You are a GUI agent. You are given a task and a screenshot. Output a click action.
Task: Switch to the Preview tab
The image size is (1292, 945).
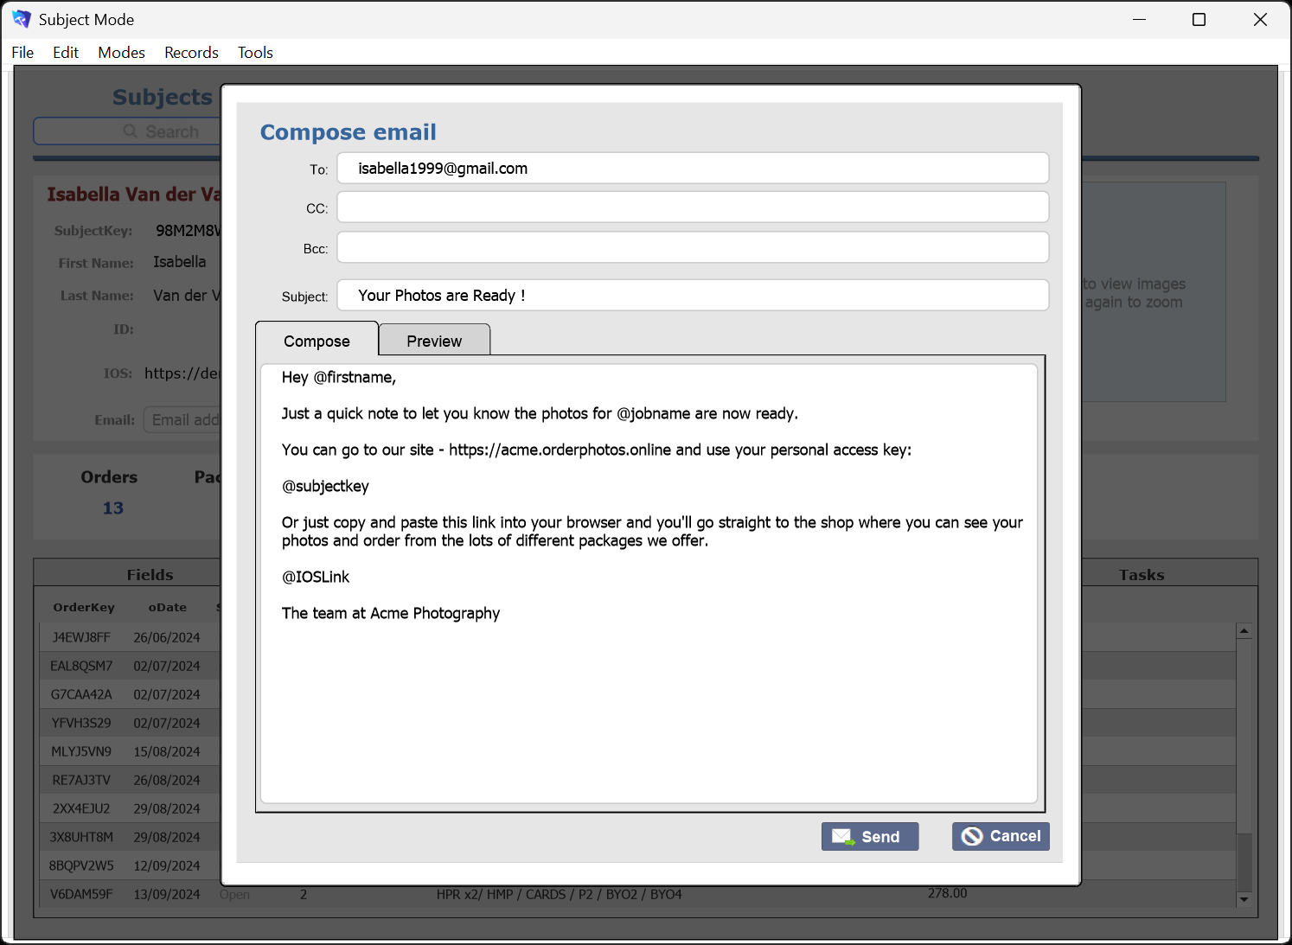tap(434, 340)
